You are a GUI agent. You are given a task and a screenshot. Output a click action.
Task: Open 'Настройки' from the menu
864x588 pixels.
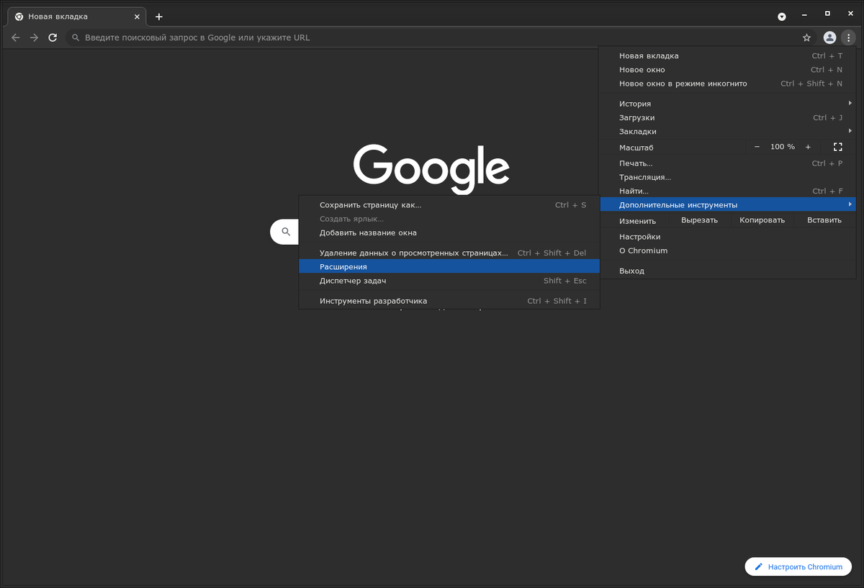pyautogui.click(x=727, y=237)
